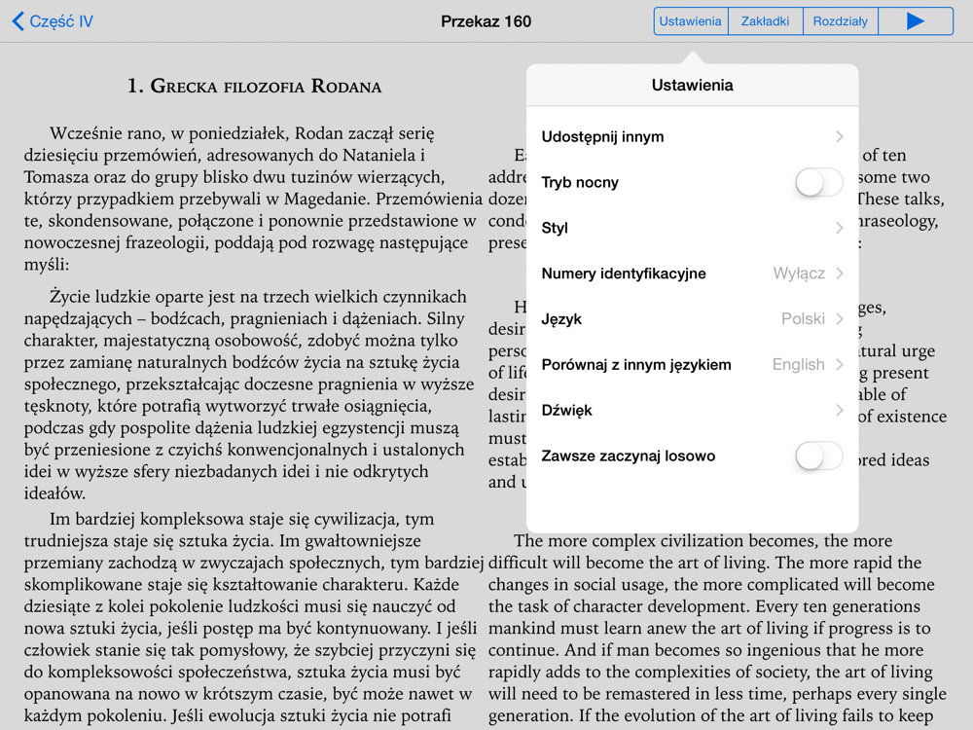The width and height of the screenshot is (973, 730).
Task: Open the Zakładki tab
Action: [765, 21]
